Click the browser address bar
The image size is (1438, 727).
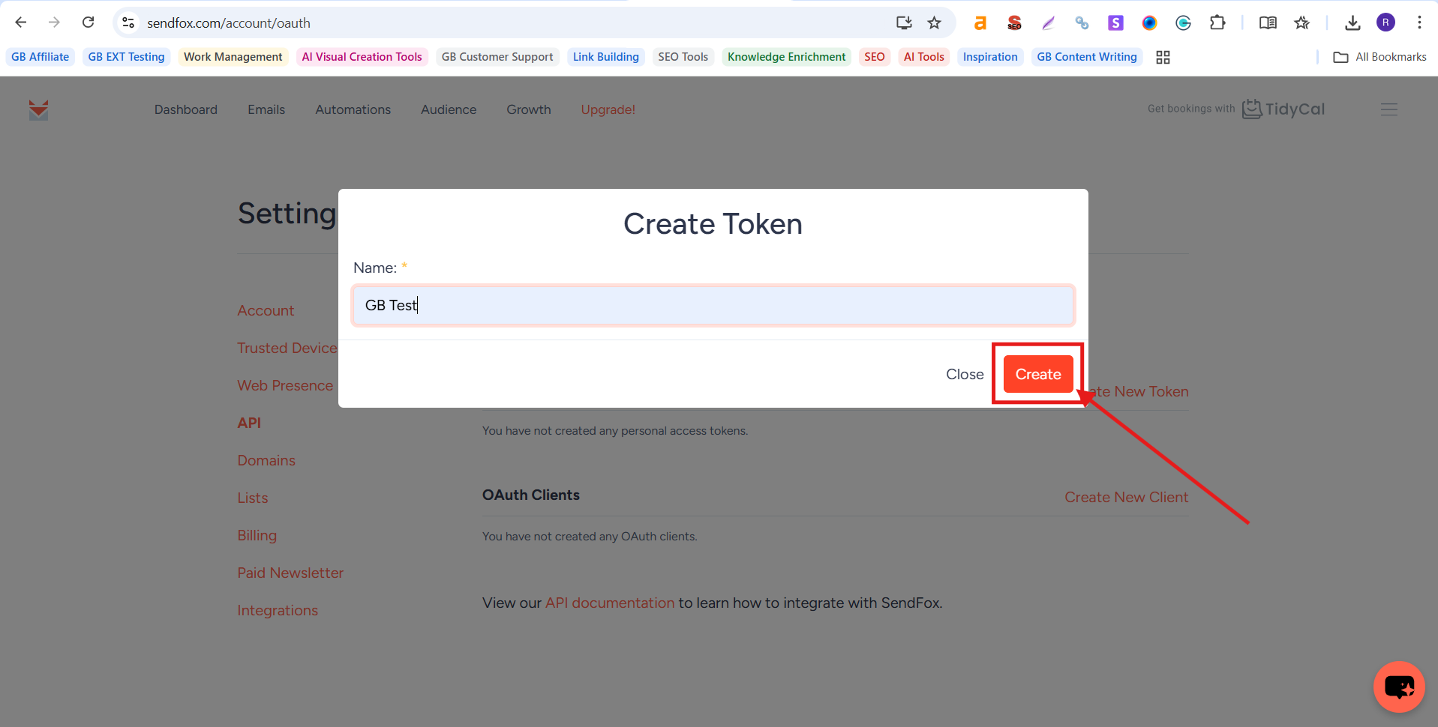(510, 22)
